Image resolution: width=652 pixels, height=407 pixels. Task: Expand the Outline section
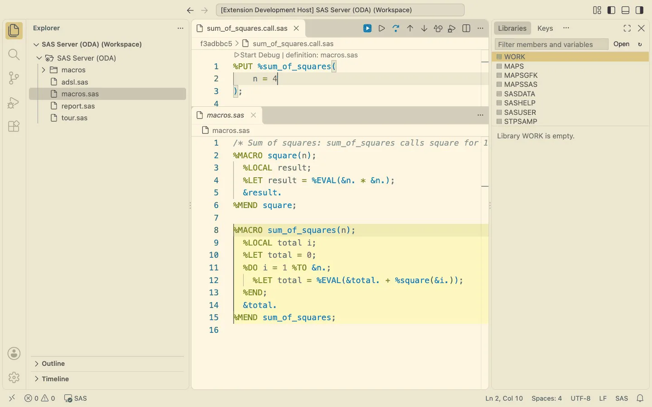pyautogui.click(x=107, y=364)
